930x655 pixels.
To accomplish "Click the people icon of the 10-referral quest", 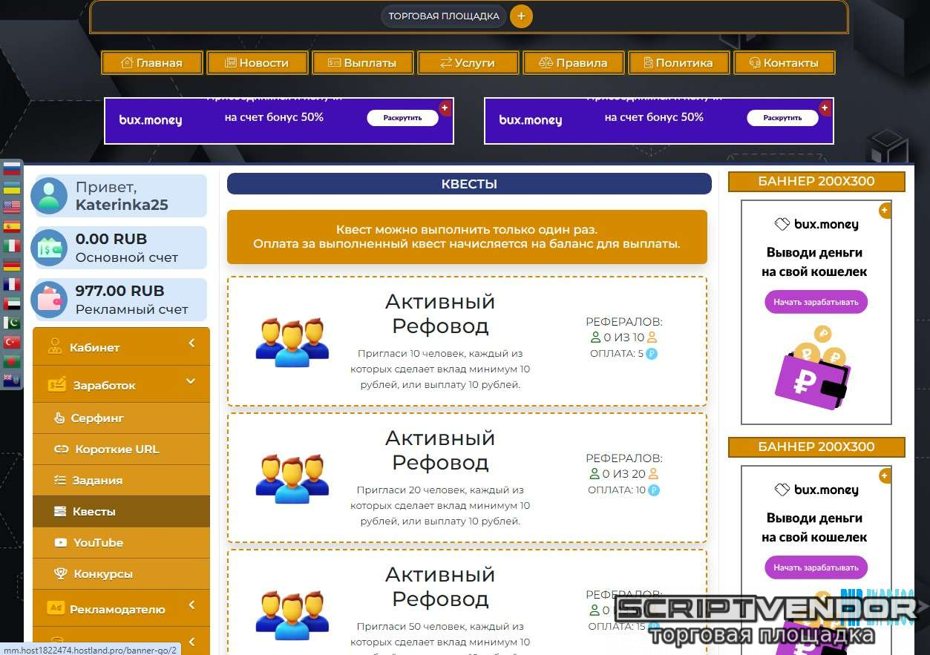I will [292, 342].
